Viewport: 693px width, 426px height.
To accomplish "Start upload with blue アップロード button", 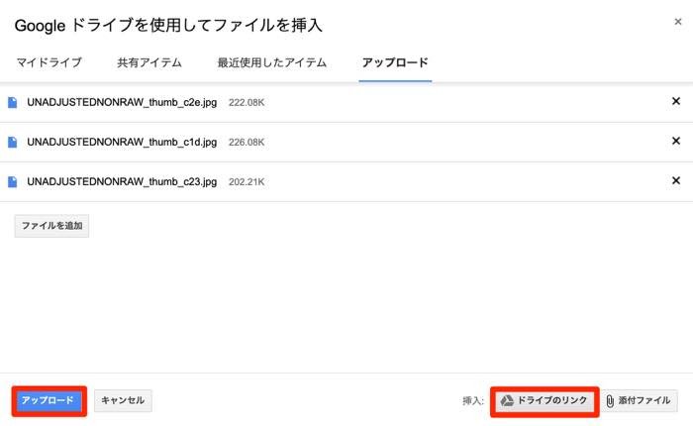I will click(49, 401).
